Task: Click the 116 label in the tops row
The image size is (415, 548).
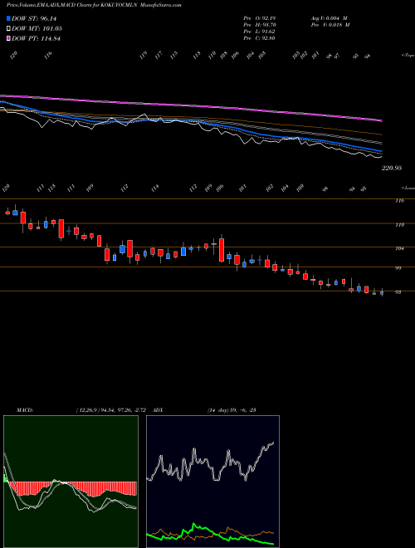Action: (48, 55)
